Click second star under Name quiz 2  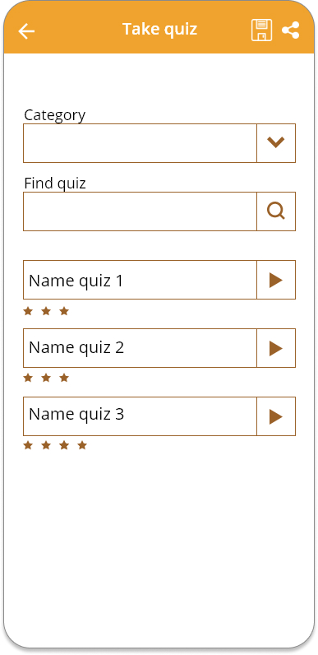point(46,378)
